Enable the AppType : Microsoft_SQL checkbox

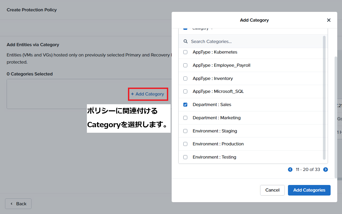point(185,92)
